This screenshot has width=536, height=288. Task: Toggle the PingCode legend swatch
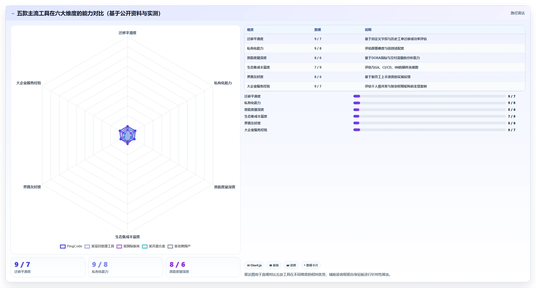tap(63, 247)
